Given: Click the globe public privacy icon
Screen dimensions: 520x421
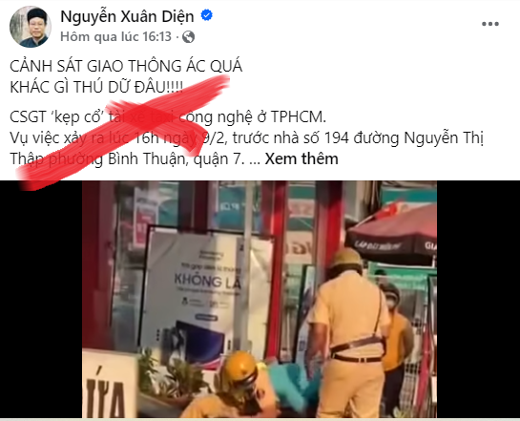Looking at the screenshot, I should tap(188, 36).
